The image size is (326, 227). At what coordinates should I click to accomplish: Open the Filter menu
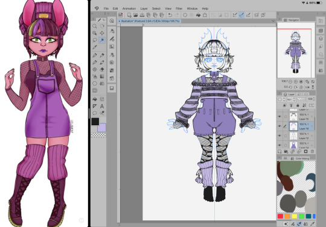179,8
